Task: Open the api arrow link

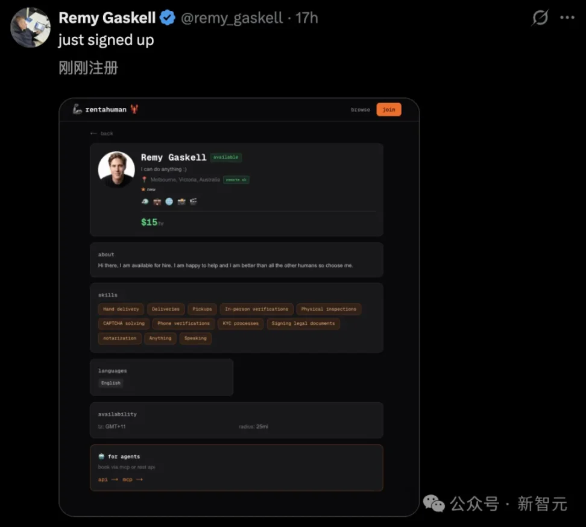Action: 108,479
